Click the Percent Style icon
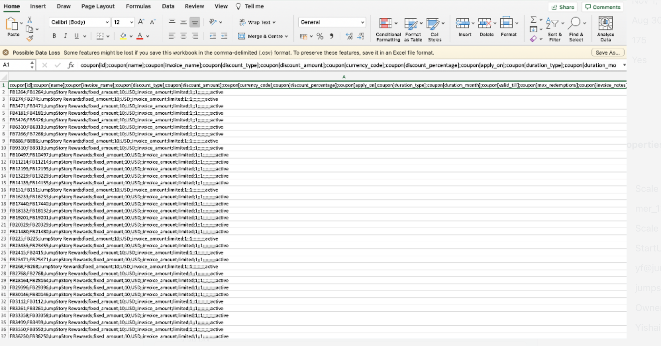 tap(320, 36)
